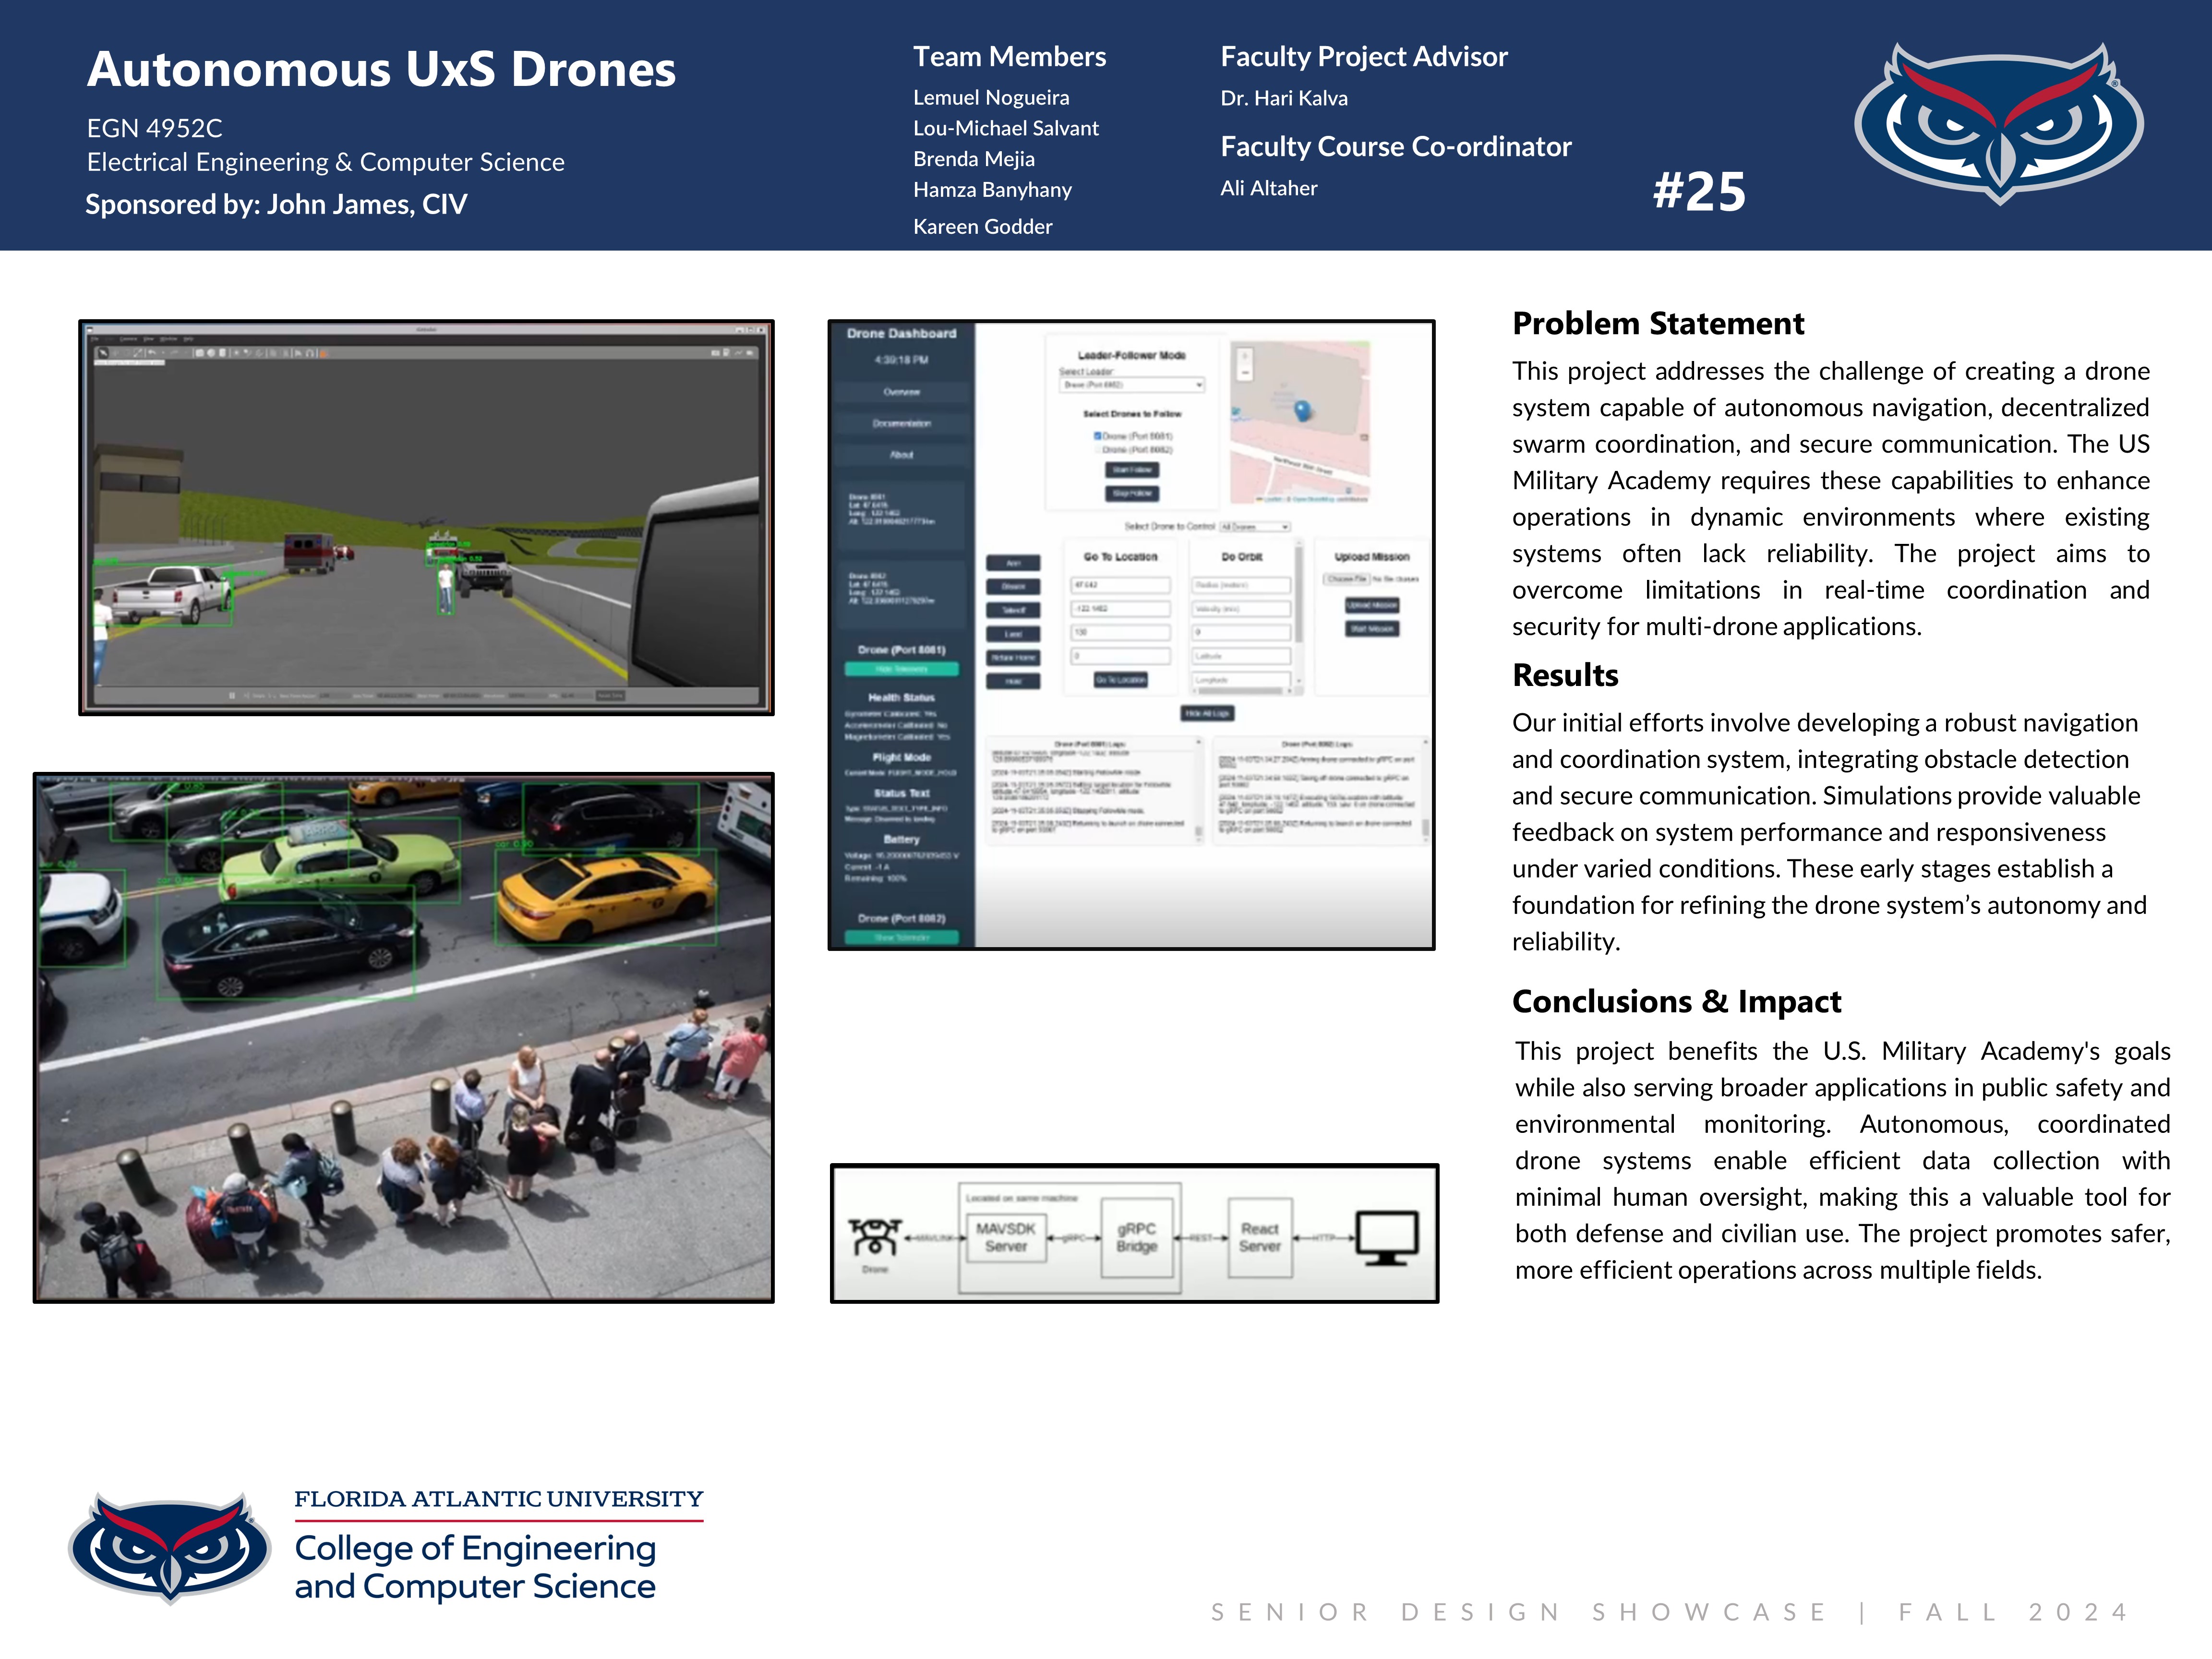
Task: Open Gazebo Camera menu
Action: 128,339
